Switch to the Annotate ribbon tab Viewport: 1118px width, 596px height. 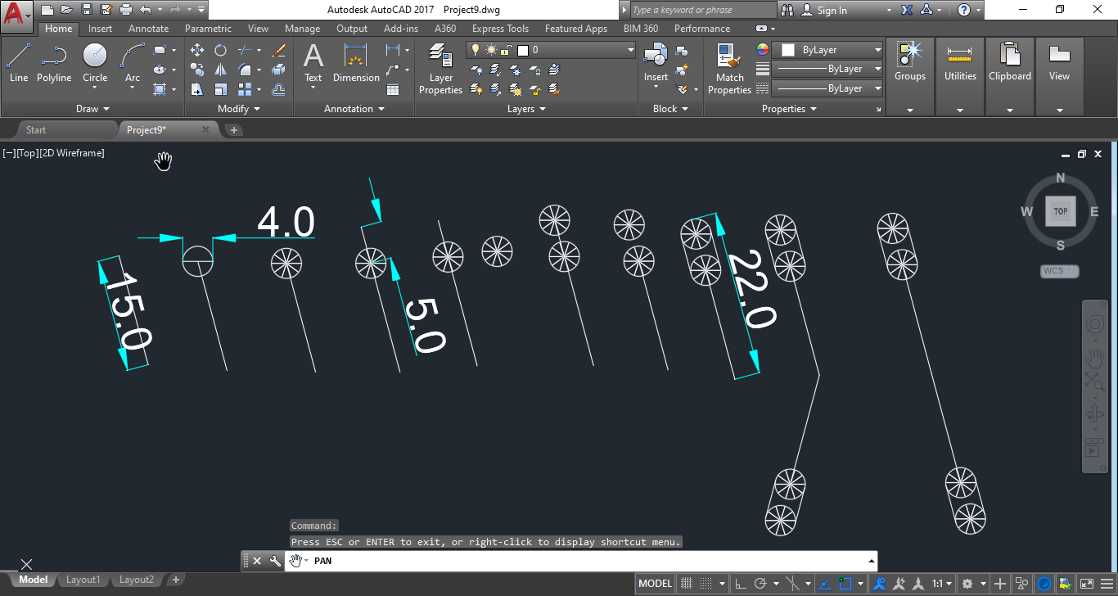(148, 28)
